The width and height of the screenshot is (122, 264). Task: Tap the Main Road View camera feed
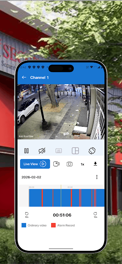coord(61,112)
